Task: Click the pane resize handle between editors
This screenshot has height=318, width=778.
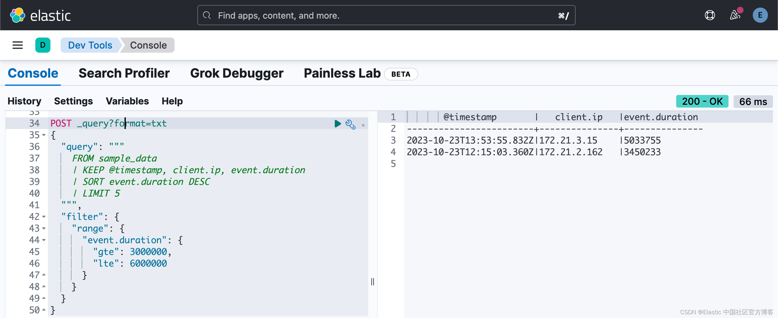Action: coord(373,282)
